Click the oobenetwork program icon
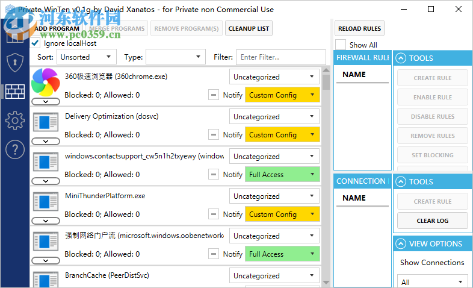 tap(46, 242)
